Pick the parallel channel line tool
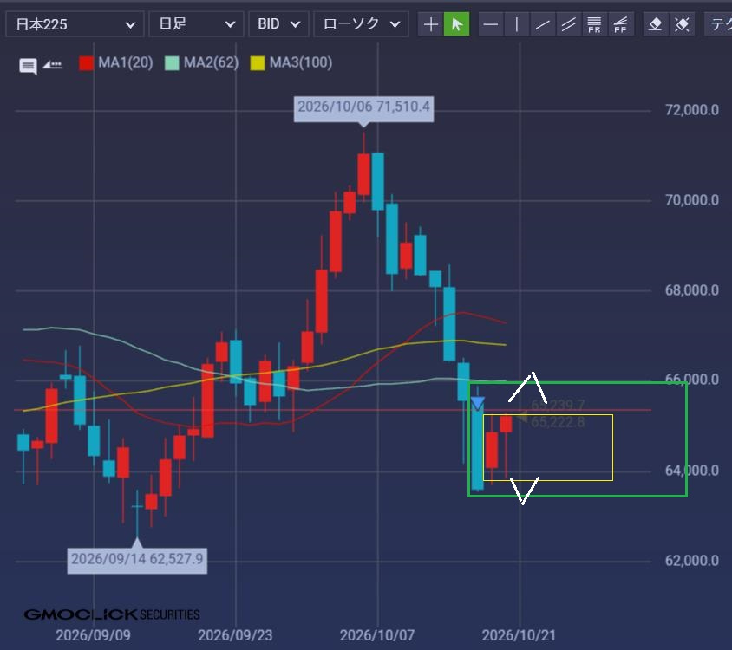The width and height of the screenshot is (732, 650). click(x=568, y=23)
